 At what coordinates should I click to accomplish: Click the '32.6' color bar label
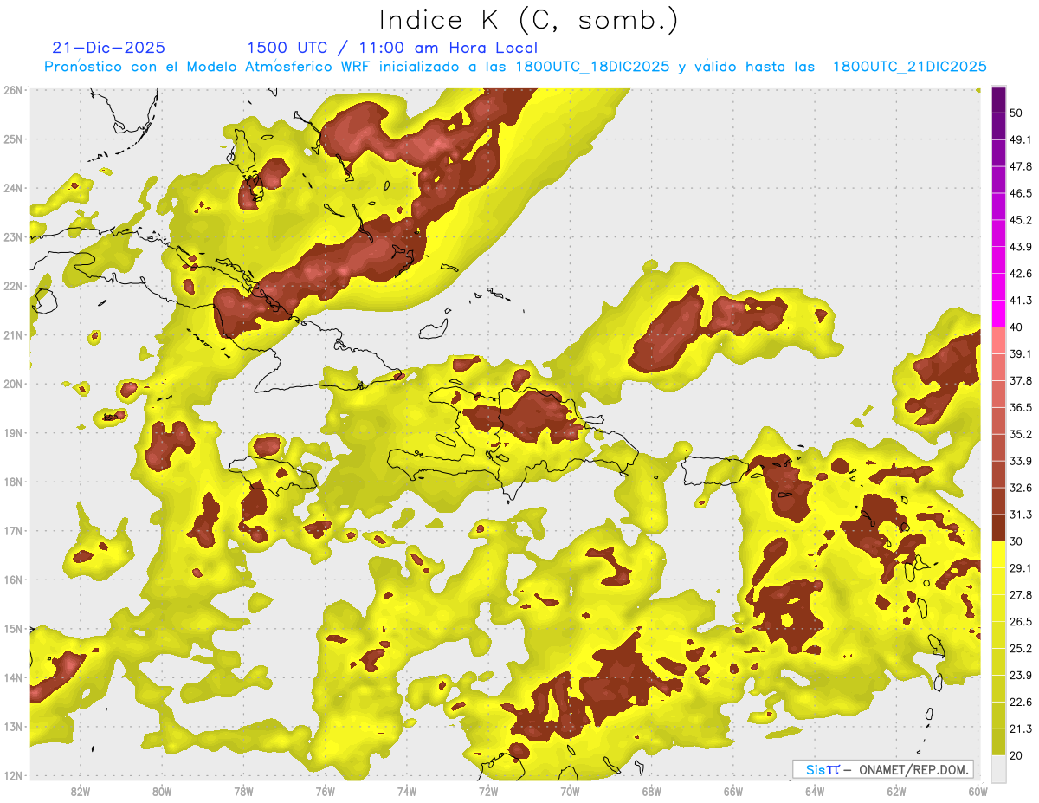click(x=1021, y=488)
